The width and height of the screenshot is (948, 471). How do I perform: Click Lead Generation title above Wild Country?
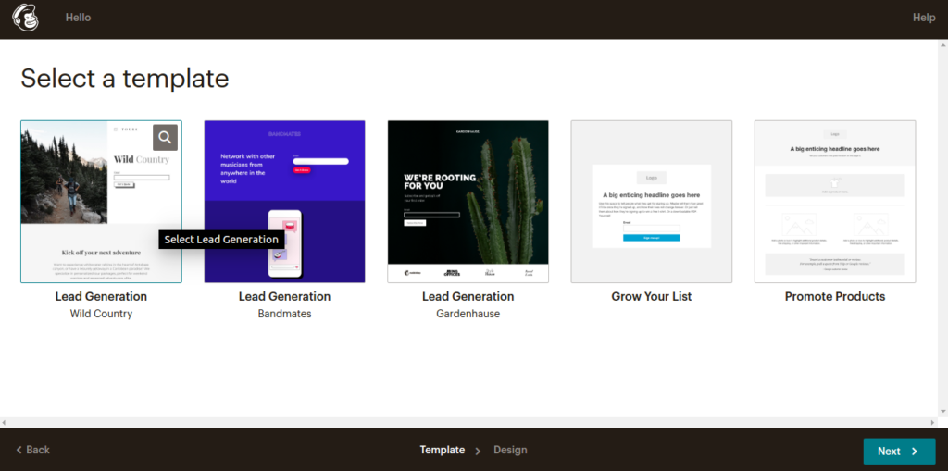[101, 296]
